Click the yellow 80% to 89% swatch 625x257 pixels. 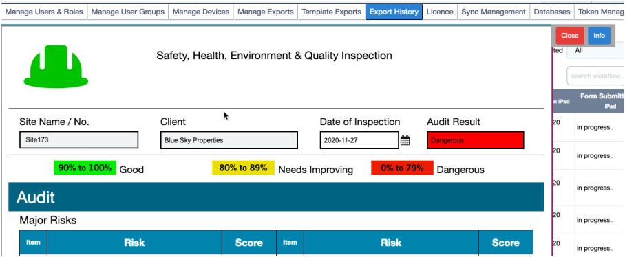pyautogui.click(x=243, y=168)
